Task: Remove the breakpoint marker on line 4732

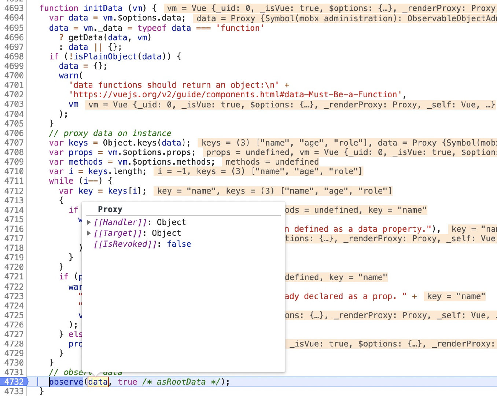Action: click(x=14, y=382)
